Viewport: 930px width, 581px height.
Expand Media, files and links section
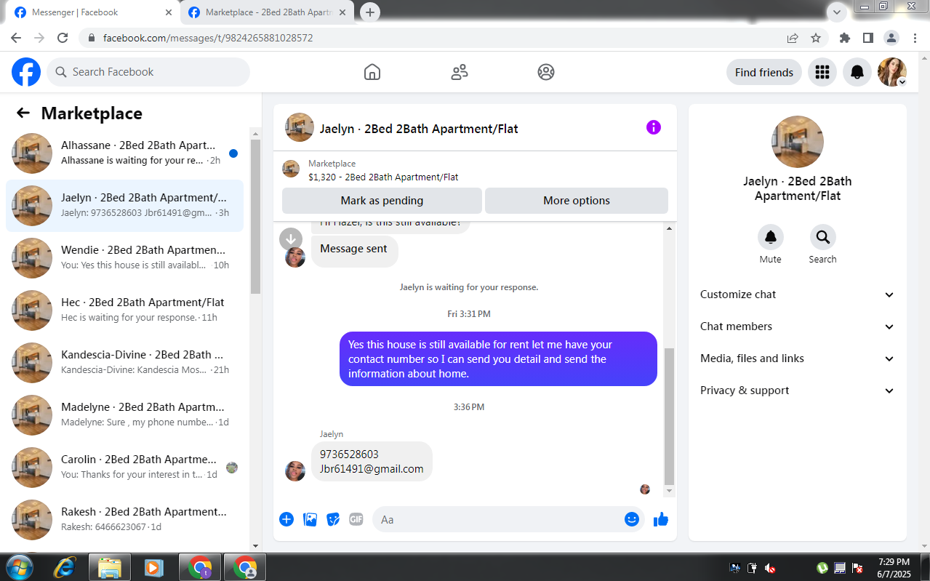[797, 358]
